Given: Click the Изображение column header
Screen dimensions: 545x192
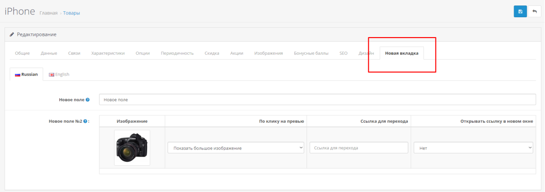Looking at the screenshot, I should click(x=132, y=121).
